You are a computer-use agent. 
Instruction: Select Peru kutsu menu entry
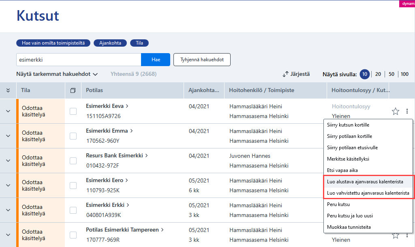click(x=338, y=204)
